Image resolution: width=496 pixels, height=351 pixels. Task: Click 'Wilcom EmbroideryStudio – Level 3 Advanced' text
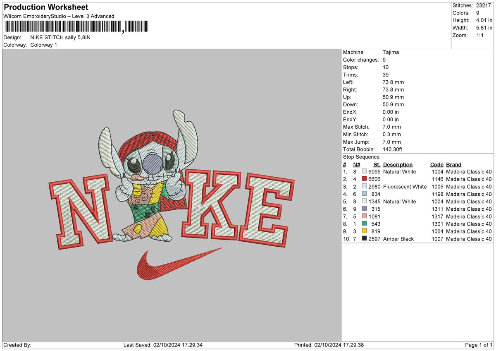[59, 16]
